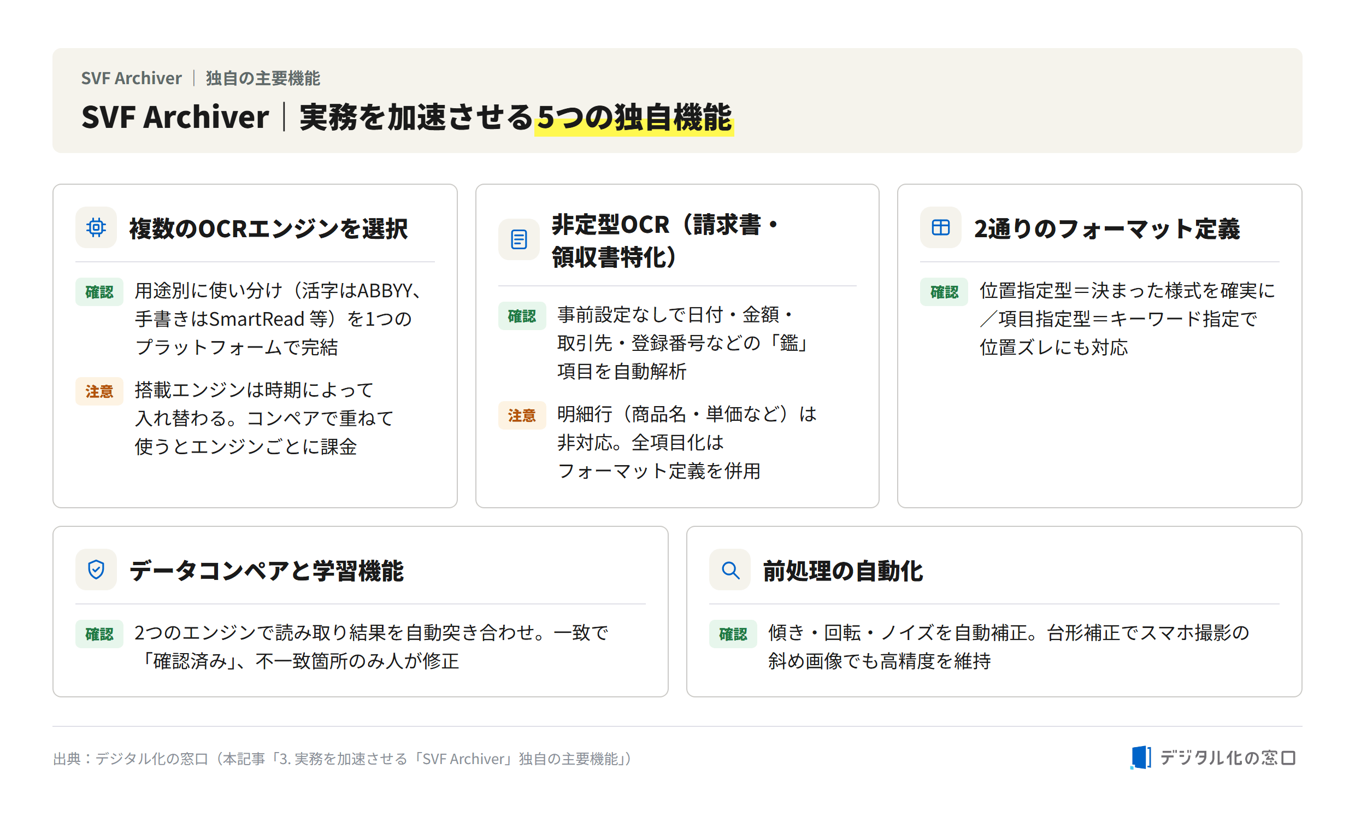Click the highlighted 5つの独自機能 title text
Viewport: 1355px width, 822px height.
pos(634,117)
